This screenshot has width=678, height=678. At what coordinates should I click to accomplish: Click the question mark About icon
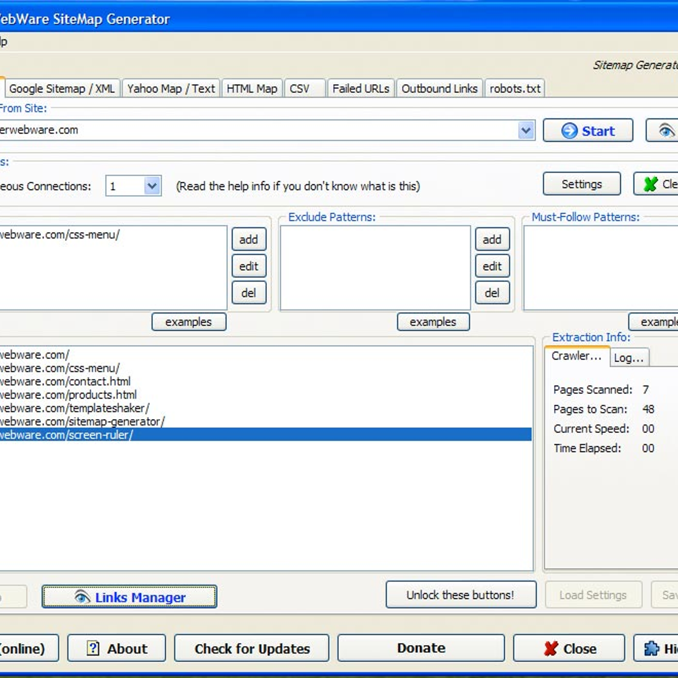[93, 648]
